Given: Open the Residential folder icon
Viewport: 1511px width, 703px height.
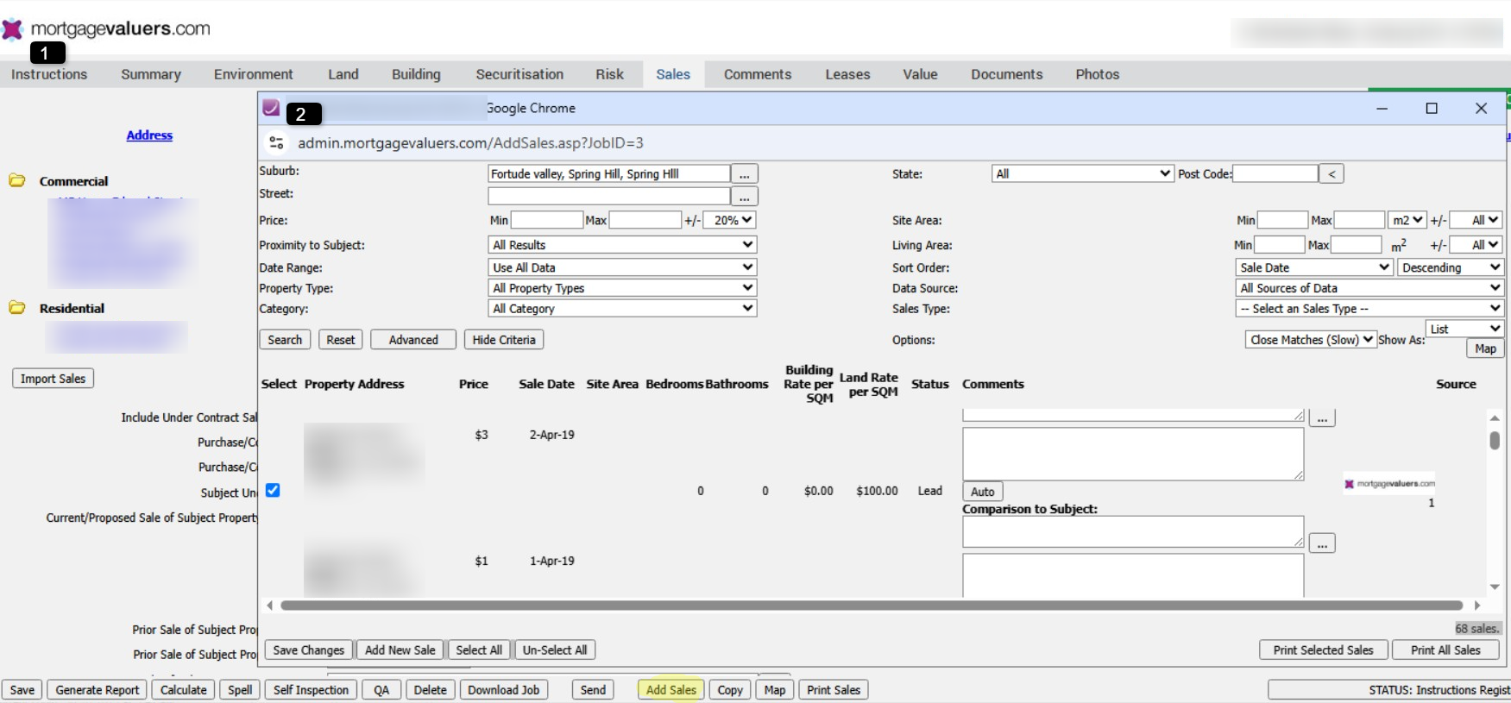Looking at the screenshot, I should pos(17,307).
